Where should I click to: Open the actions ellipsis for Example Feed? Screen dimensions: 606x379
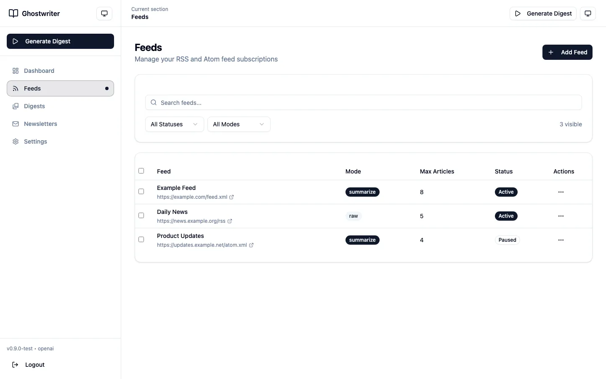tap(561, 192)
